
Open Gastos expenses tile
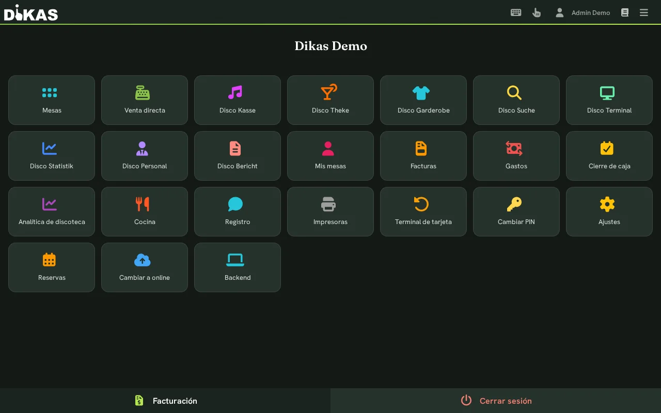516,156
